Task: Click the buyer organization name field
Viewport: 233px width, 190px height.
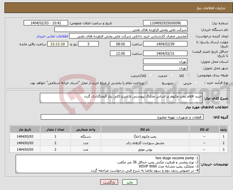Action: [121, 30]
